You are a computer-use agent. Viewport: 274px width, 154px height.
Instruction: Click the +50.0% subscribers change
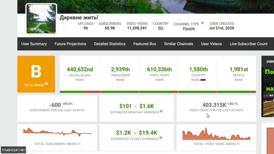[x=68, y=104]
